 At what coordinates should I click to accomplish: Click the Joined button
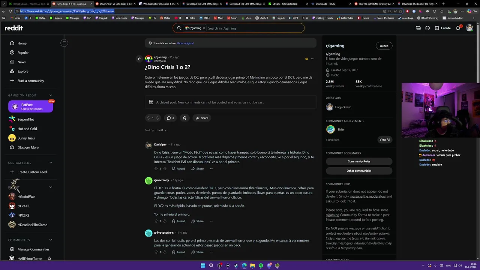384,46
